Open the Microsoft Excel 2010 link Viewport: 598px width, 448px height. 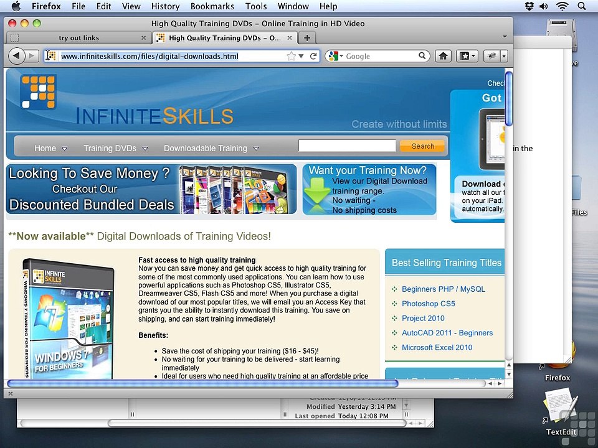tap(437, 347)
